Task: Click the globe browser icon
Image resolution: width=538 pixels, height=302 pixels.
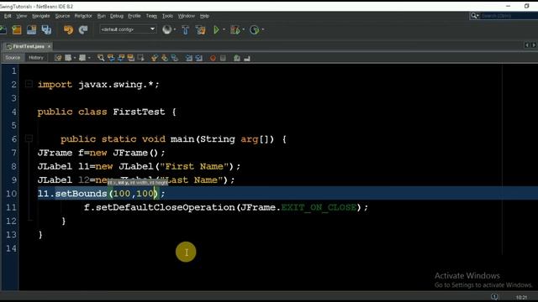Action: [166, 29]
